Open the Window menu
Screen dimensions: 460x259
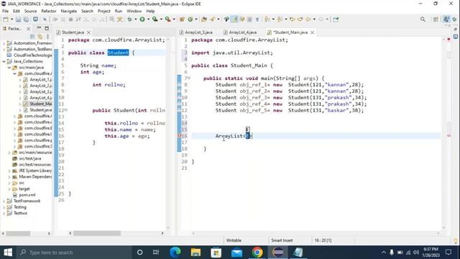pyautogui.click(x=134, y=12)
